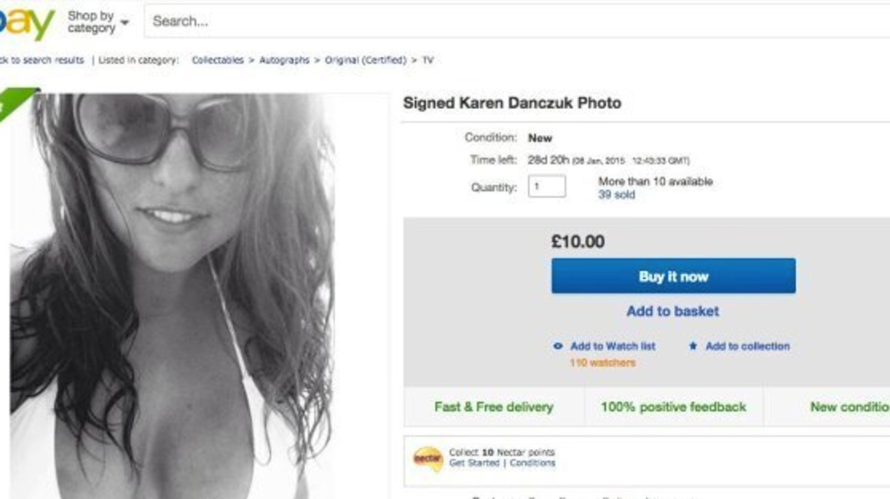
Task: Click Add to basket
Action: tap(673, 311)
